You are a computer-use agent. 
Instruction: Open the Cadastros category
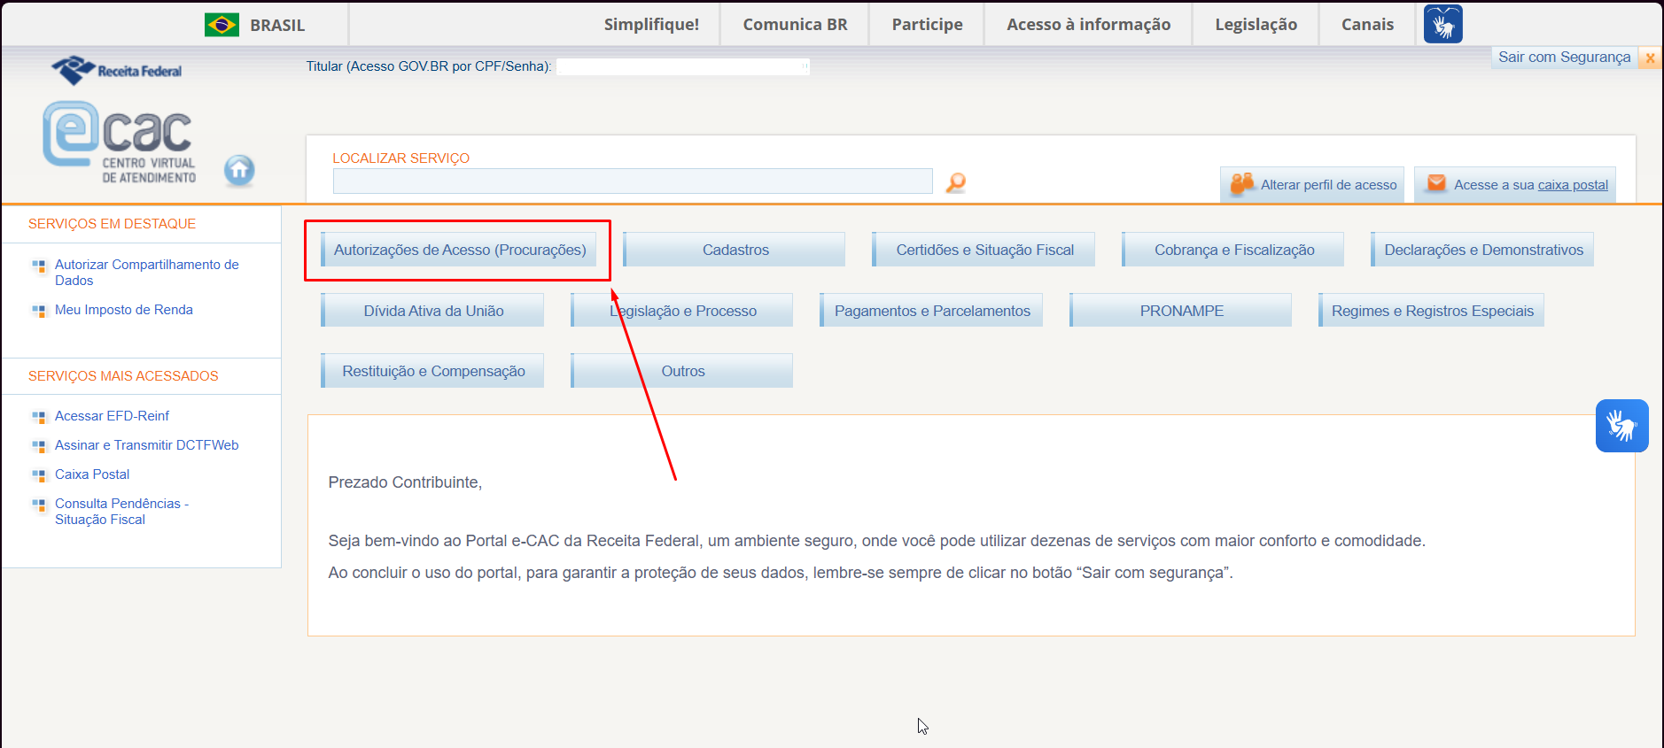735,251
